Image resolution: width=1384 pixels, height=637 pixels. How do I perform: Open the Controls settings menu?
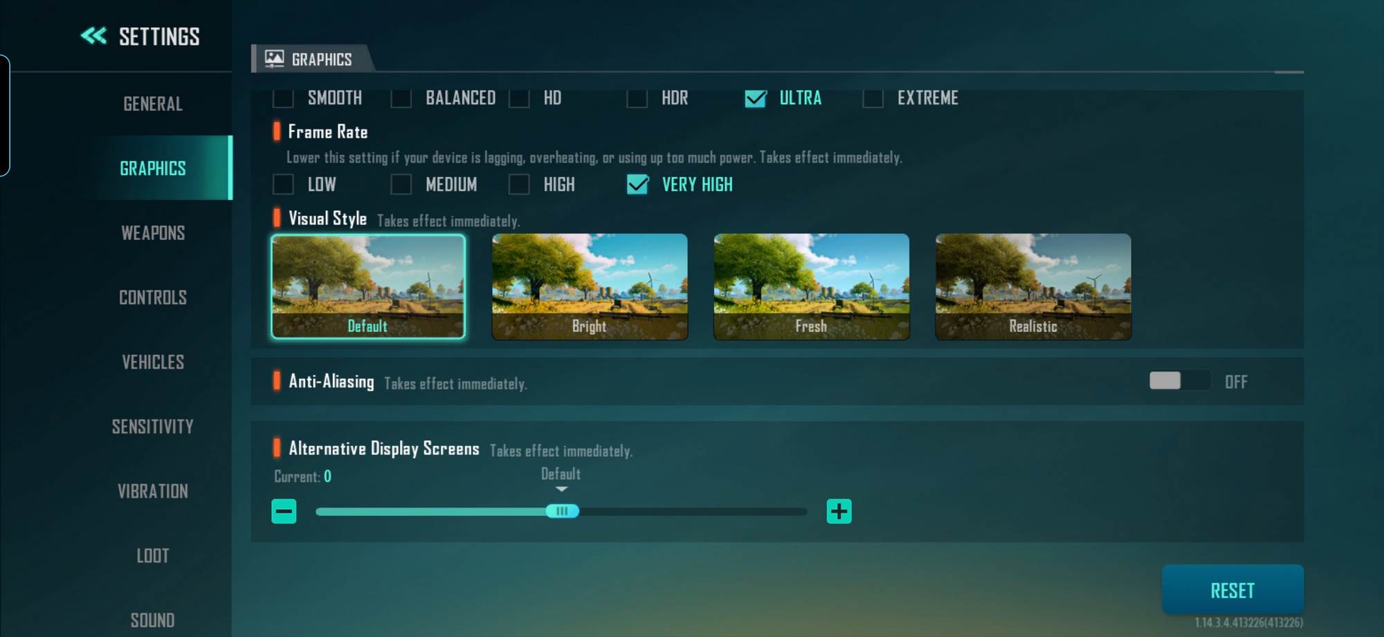[153, 297]
